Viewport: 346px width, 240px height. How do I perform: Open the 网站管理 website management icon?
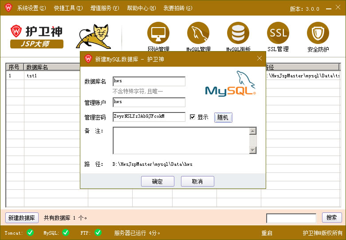(x=158, y=33)
